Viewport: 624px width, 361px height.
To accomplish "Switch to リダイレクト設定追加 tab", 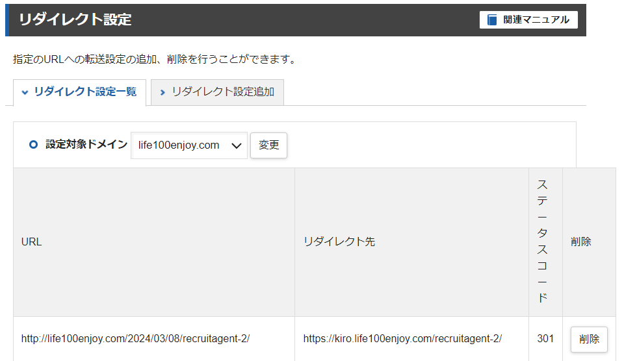I will click(x=217, y=92).
